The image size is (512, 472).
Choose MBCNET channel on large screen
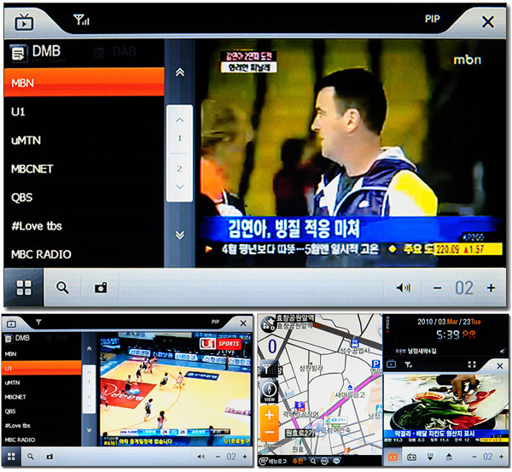point(84,169)
